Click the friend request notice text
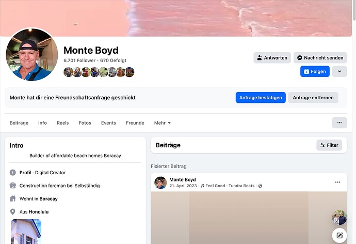The width and height of the screenshot is (356, 244). (x=72, y=98)
